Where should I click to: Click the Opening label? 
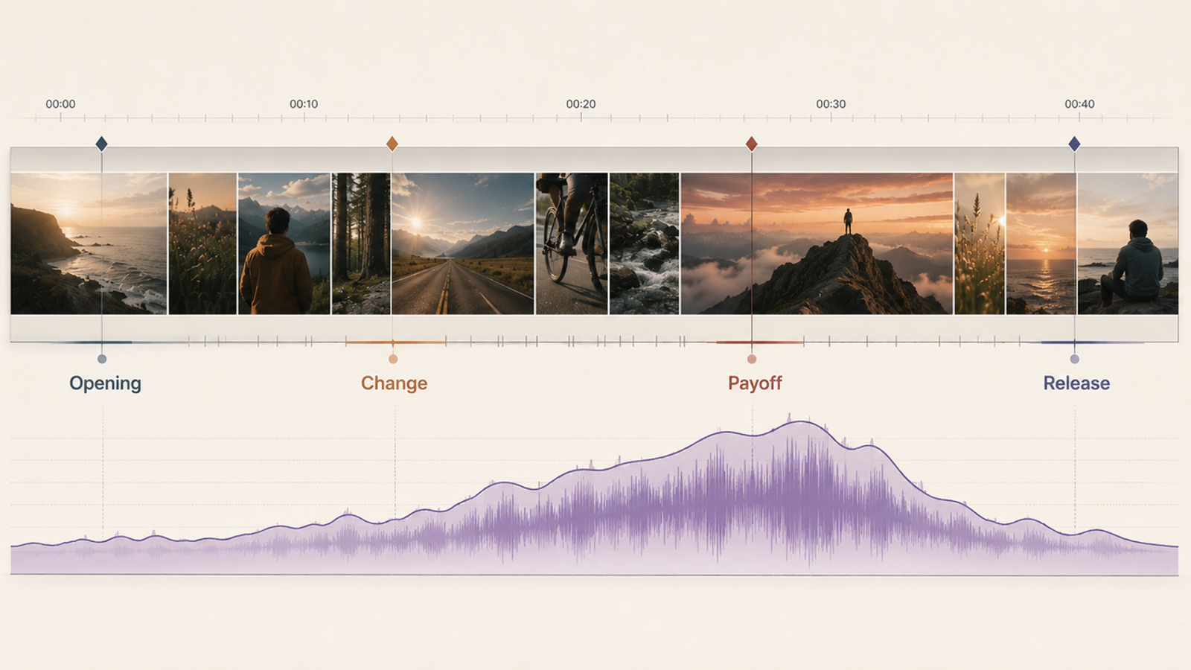(x=105, y=383)
